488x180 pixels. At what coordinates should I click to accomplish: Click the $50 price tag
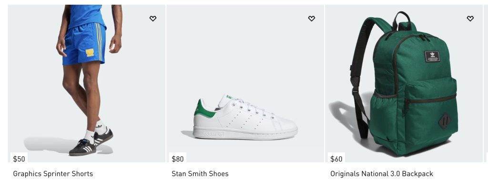(19, 159)
